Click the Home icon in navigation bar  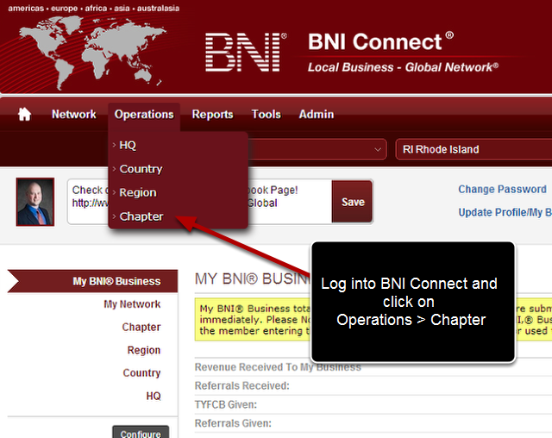click(24, 115)
